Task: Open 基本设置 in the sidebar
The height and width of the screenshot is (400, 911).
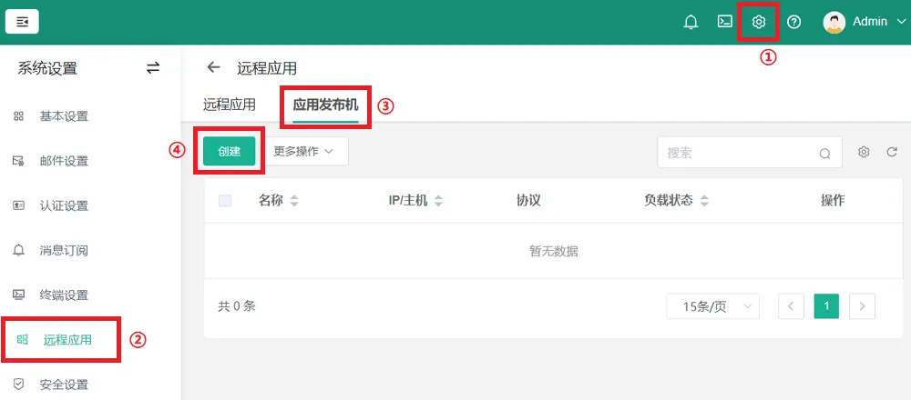Action: pos(64,116)
